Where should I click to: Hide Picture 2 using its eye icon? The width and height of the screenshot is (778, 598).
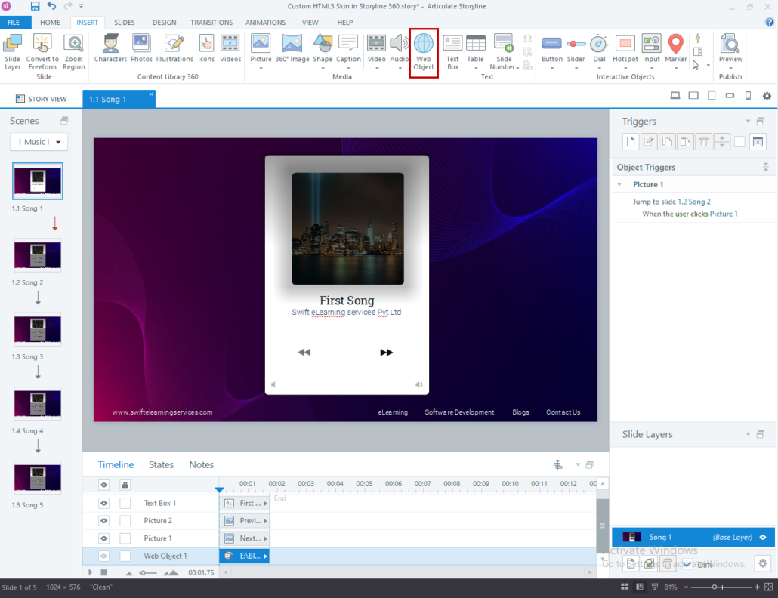pyautogui.click(x=104, y=520)
